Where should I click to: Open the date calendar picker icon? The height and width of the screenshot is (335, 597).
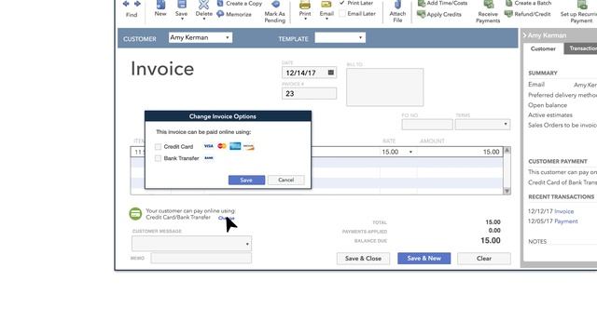[x=331, y=73]
